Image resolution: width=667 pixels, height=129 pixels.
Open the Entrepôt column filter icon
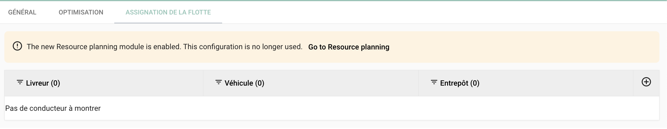[x=434, y=82]
